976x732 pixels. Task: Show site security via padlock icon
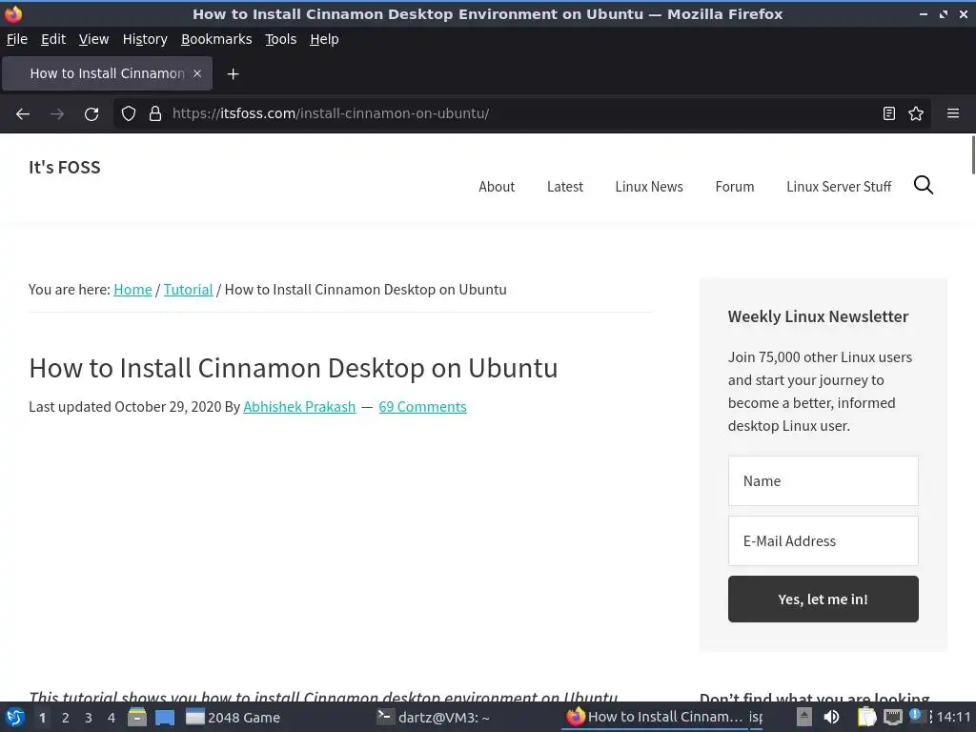tap(155, 114)
